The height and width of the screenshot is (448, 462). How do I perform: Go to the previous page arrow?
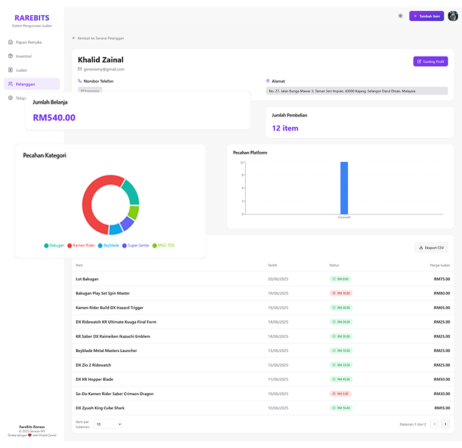pyautogui.click(x=434, y=424)
